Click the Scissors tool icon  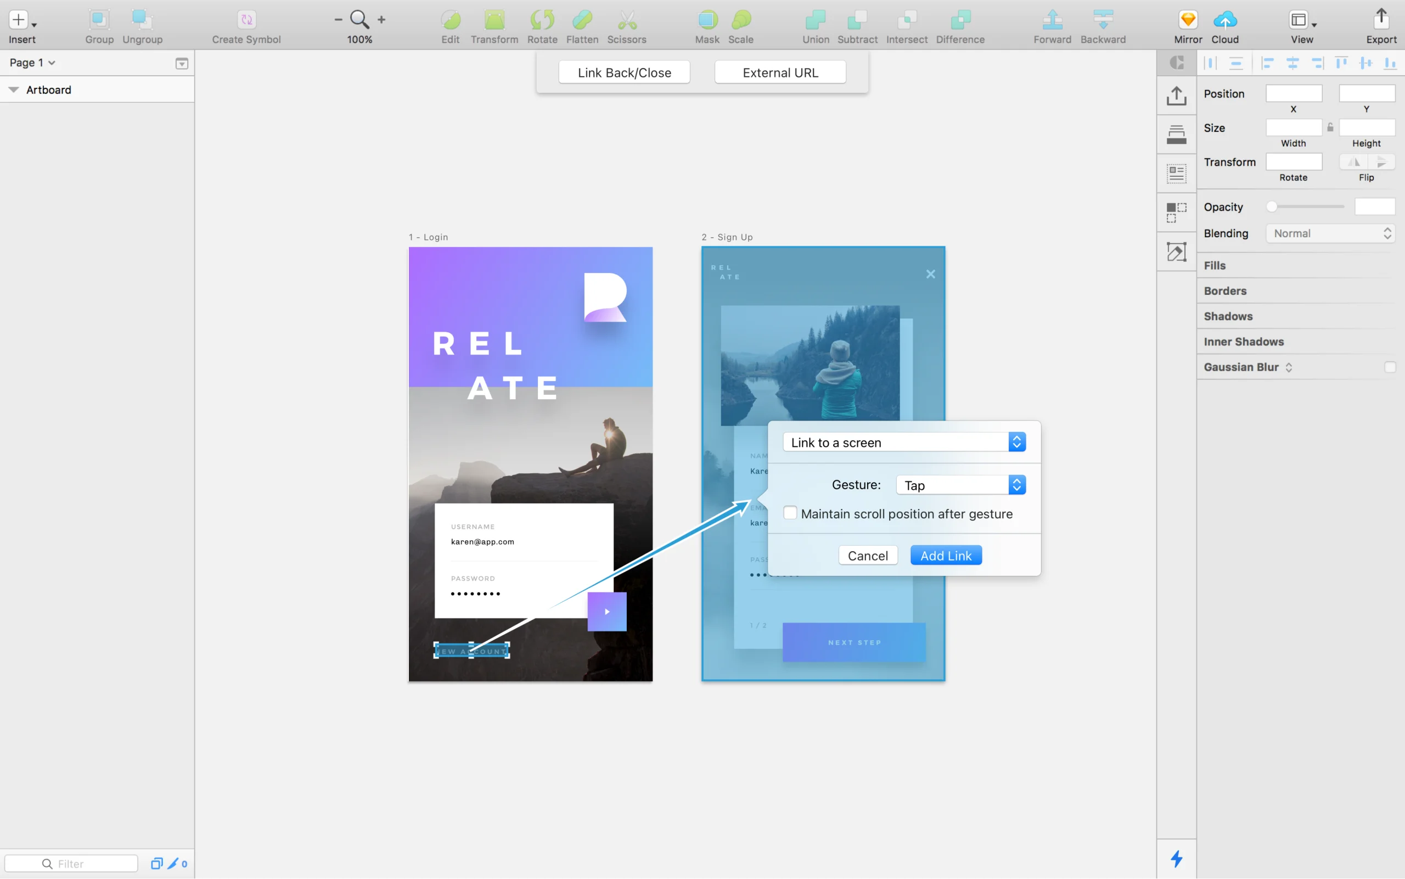[x=626, y=20]
